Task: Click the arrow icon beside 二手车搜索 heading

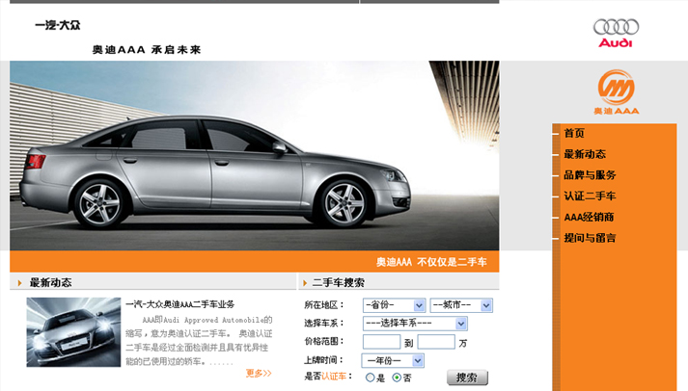Action: pyautogui.click(x=305, y=283)
